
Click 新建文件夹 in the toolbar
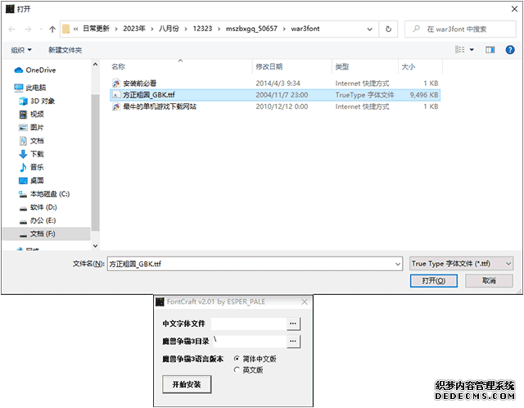(65, 50)
